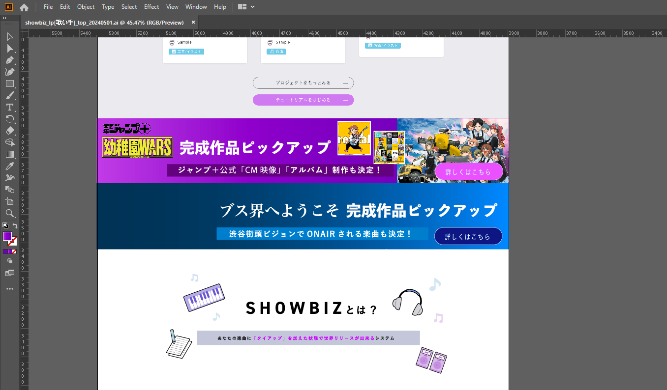Click the music player devices illustration

(431, 360)
